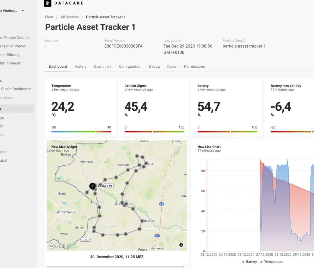314x268 pixels.
Task: Click the L 572 road shield on map
Action: 85,240
